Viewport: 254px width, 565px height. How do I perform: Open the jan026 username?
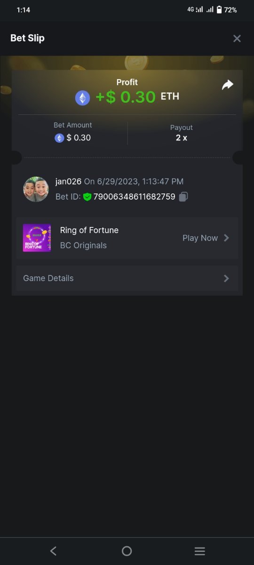point(69,182)
